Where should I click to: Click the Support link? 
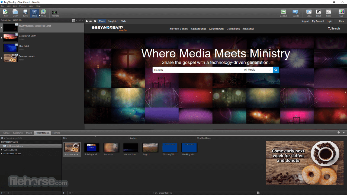pos(305,21)
